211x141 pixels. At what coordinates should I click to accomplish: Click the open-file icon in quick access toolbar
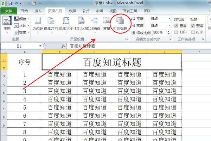coord(34,4)
